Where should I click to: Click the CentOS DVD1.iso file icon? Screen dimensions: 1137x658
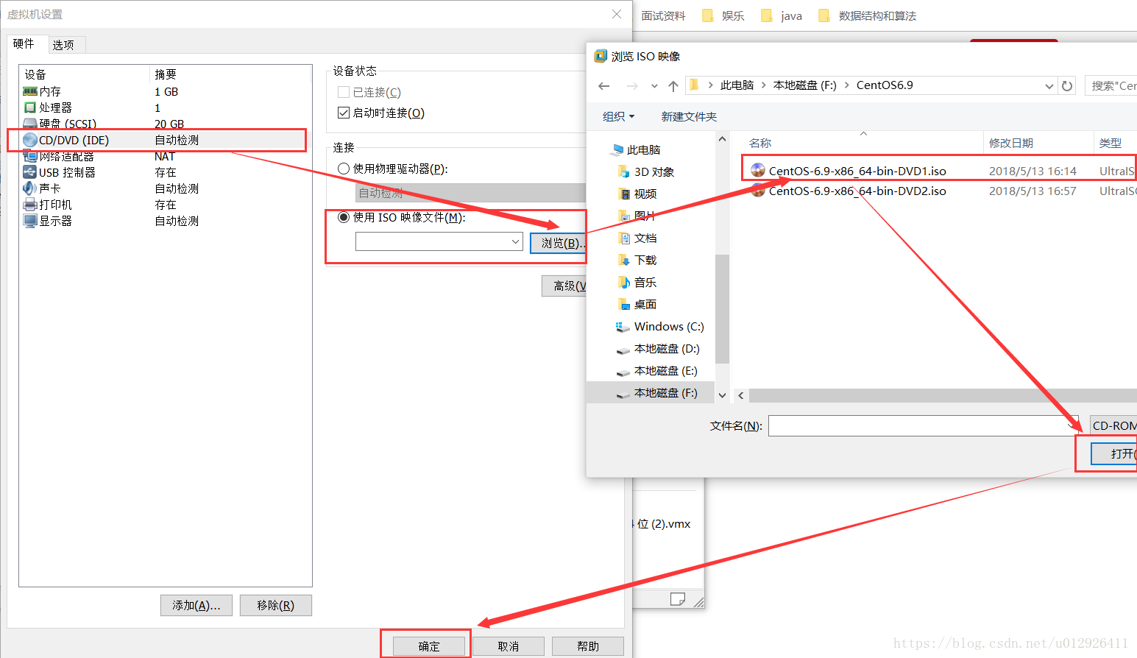[758, 171]
